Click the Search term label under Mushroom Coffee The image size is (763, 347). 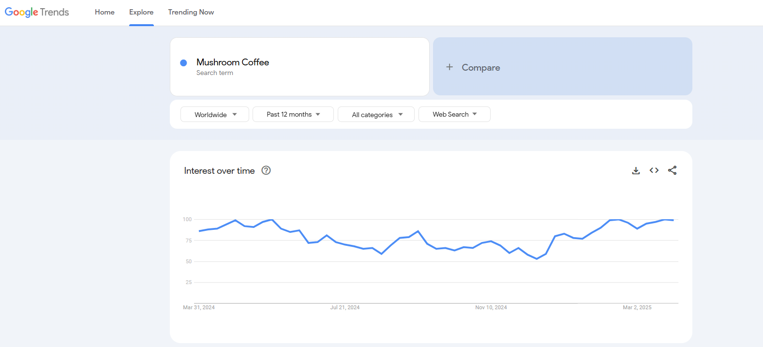(215, 73)
